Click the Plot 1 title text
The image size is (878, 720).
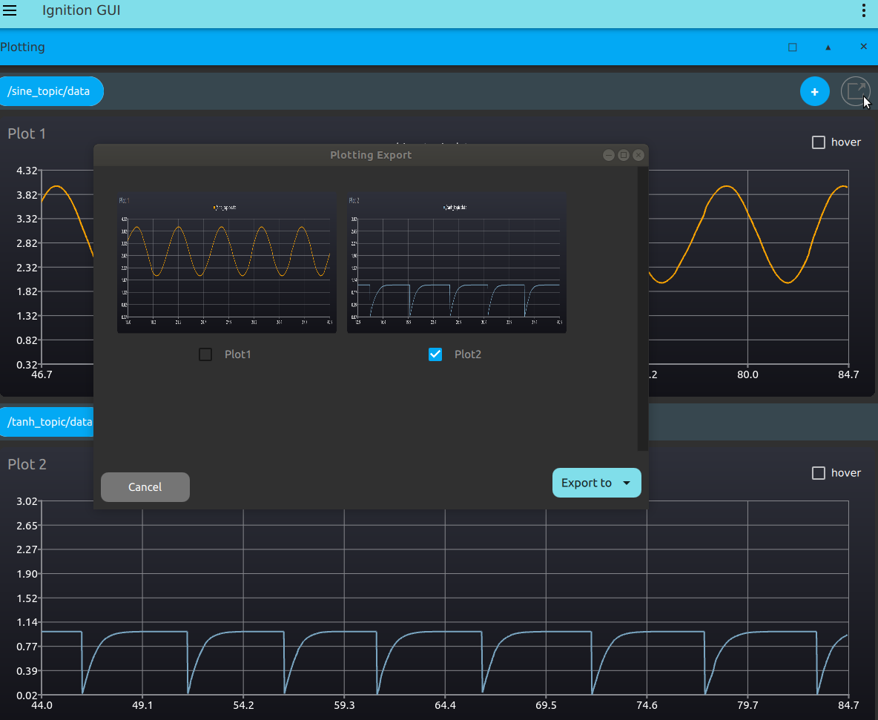27,133
